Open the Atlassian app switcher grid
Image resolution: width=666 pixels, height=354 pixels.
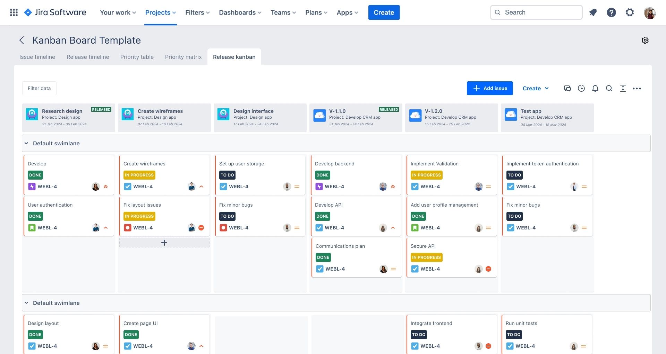tap(14, 12)
